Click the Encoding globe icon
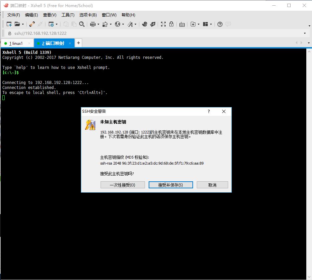This screenshot has width=312, height=280. pyautogui.click(x=118, y=24)
